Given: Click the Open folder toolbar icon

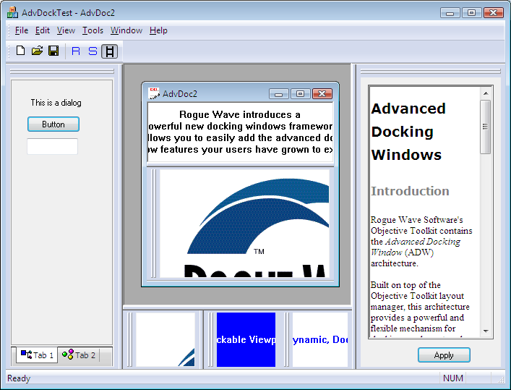Looking at the screenshot, I should point(37,51).
